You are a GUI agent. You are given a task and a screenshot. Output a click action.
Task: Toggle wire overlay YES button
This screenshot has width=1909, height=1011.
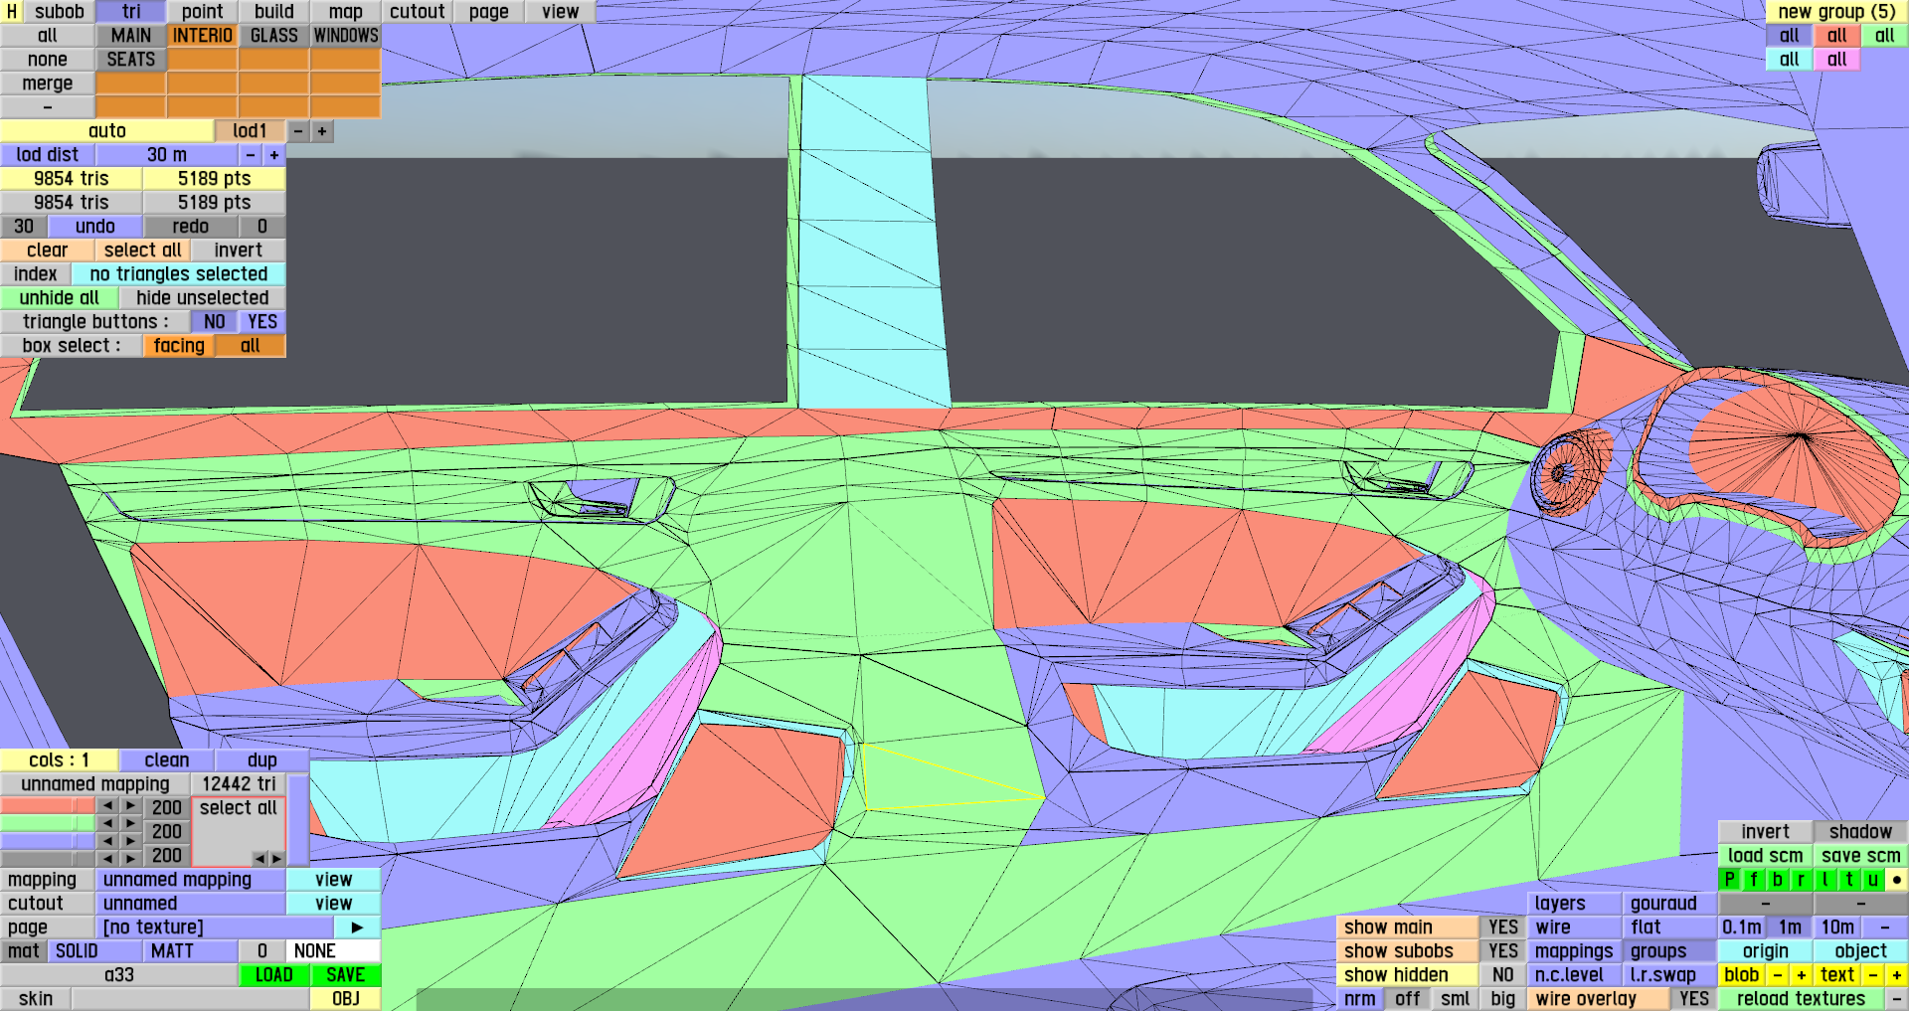pyautogui.click(x=1694, y=999)
